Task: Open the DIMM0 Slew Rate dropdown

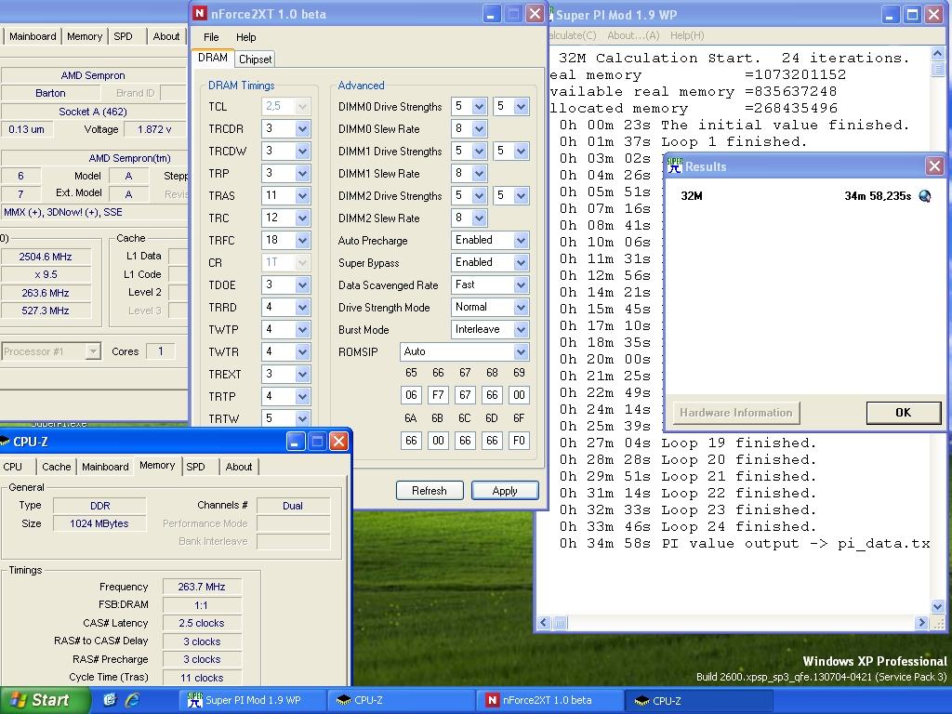Action: click(479, 128)
